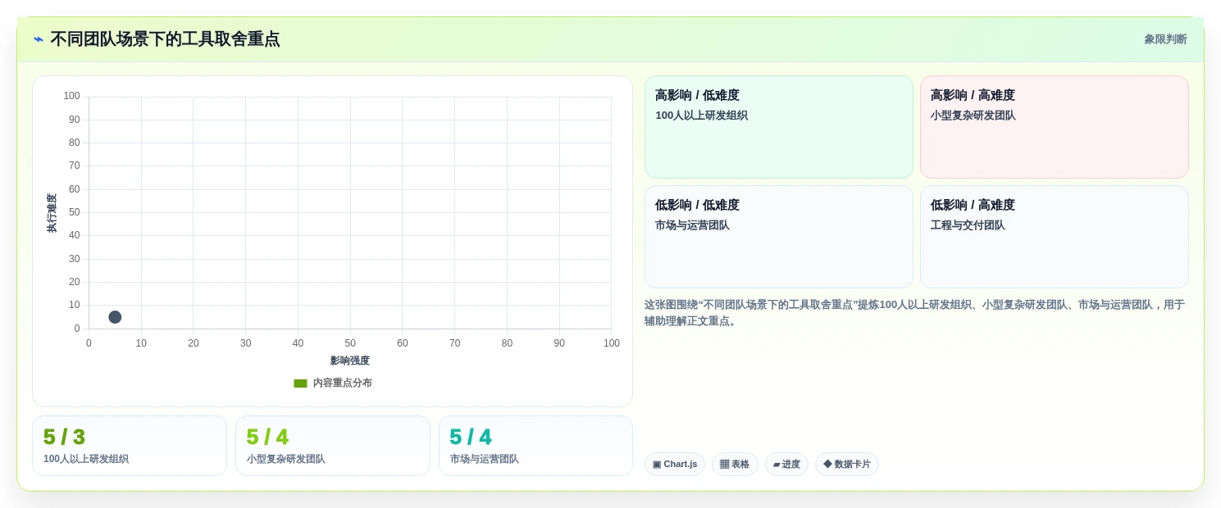
Task: Click the 100人以上研发组织 stat card label
Action: click(86, 460)
